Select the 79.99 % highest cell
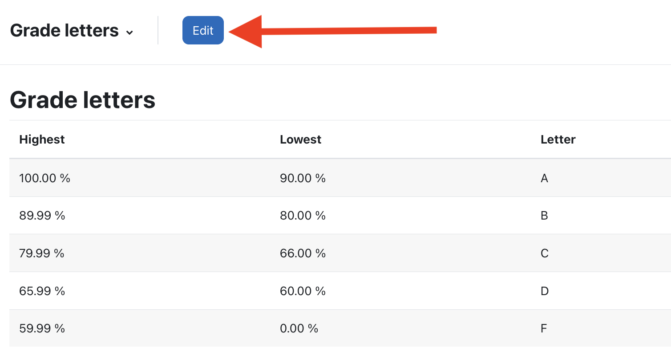The image size is (671, 352). pos(42,253)
